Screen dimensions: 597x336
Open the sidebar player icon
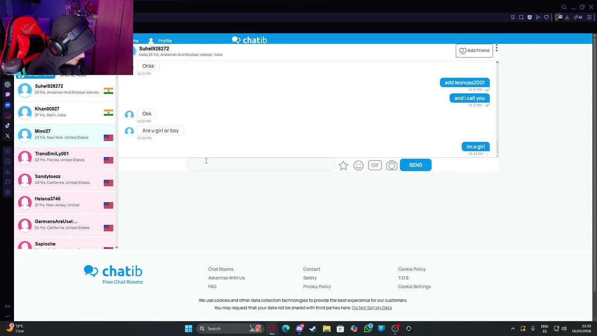coord(7,151)
